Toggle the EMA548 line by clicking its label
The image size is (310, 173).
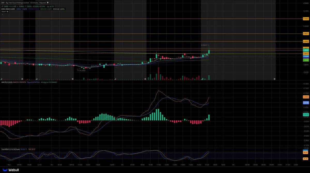tap(59, 9)
